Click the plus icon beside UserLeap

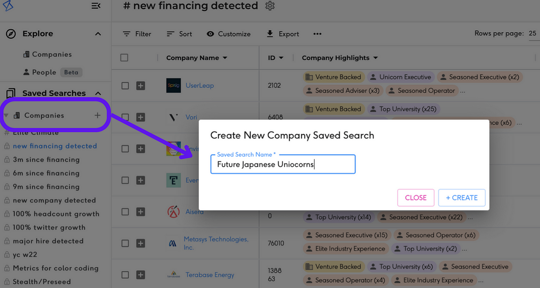tap(141, 86)
